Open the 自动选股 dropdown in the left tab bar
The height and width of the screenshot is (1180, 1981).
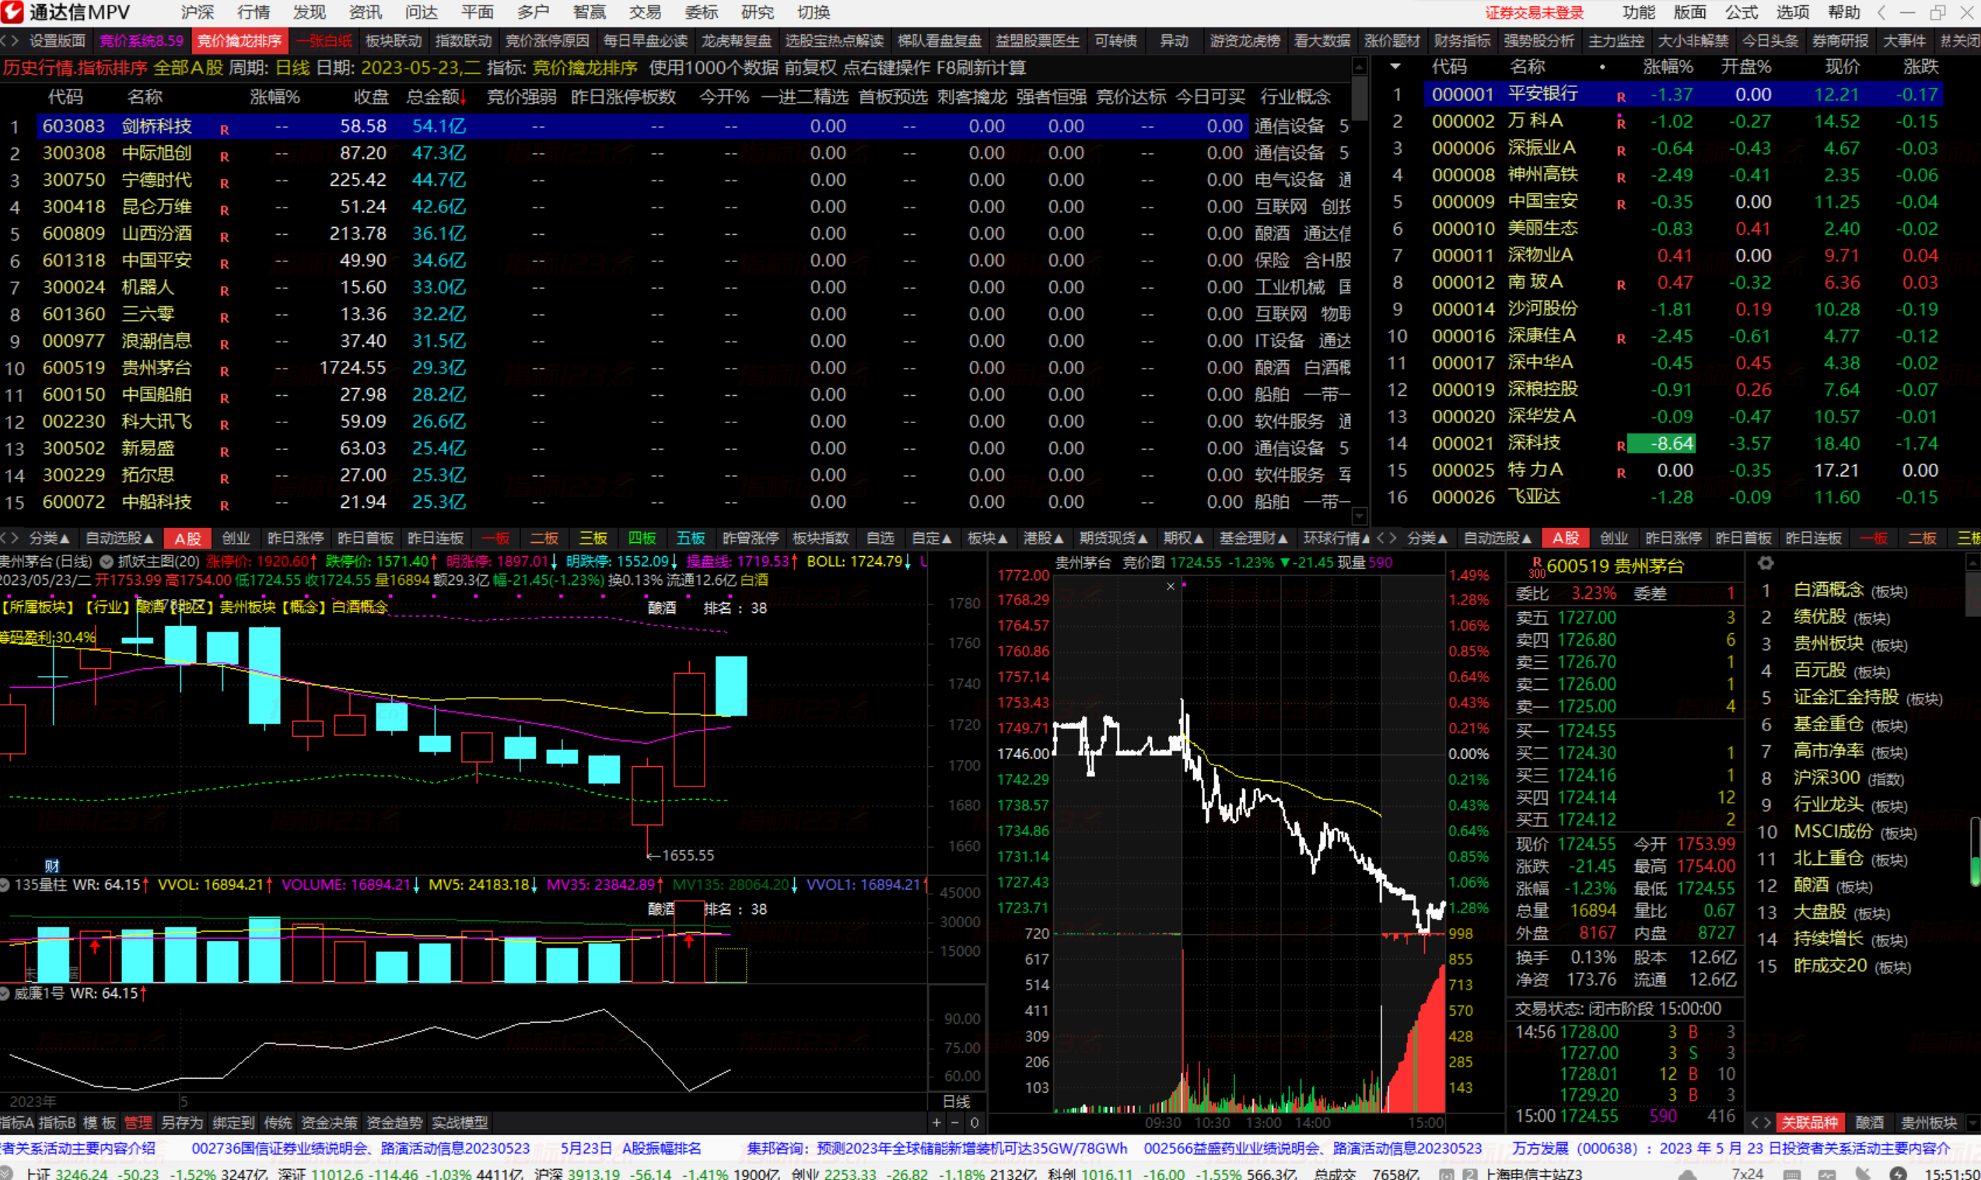point(119,538)
